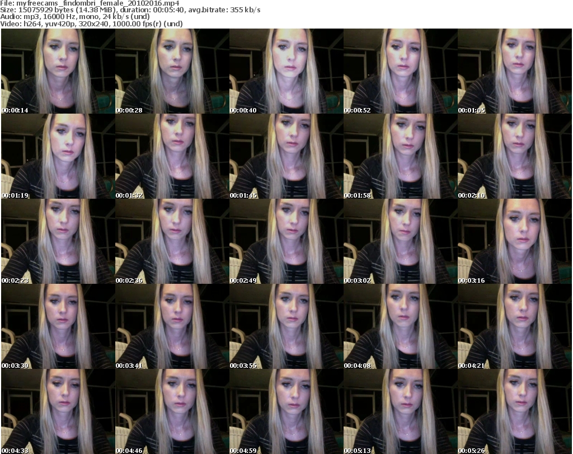Pick the thumbnail frame stamped 00:01:19
573x454 pixels.
(x=58, y=156)
